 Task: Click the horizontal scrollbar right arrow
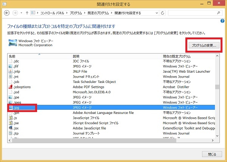tap(213, 140)
